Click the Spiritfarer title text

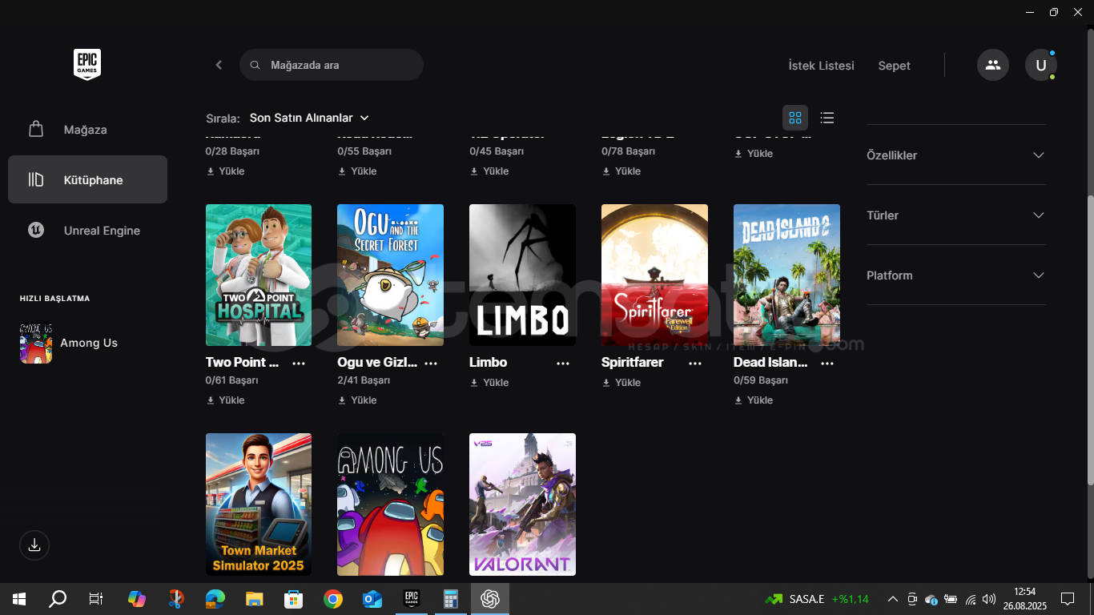(x=633, y=363)
